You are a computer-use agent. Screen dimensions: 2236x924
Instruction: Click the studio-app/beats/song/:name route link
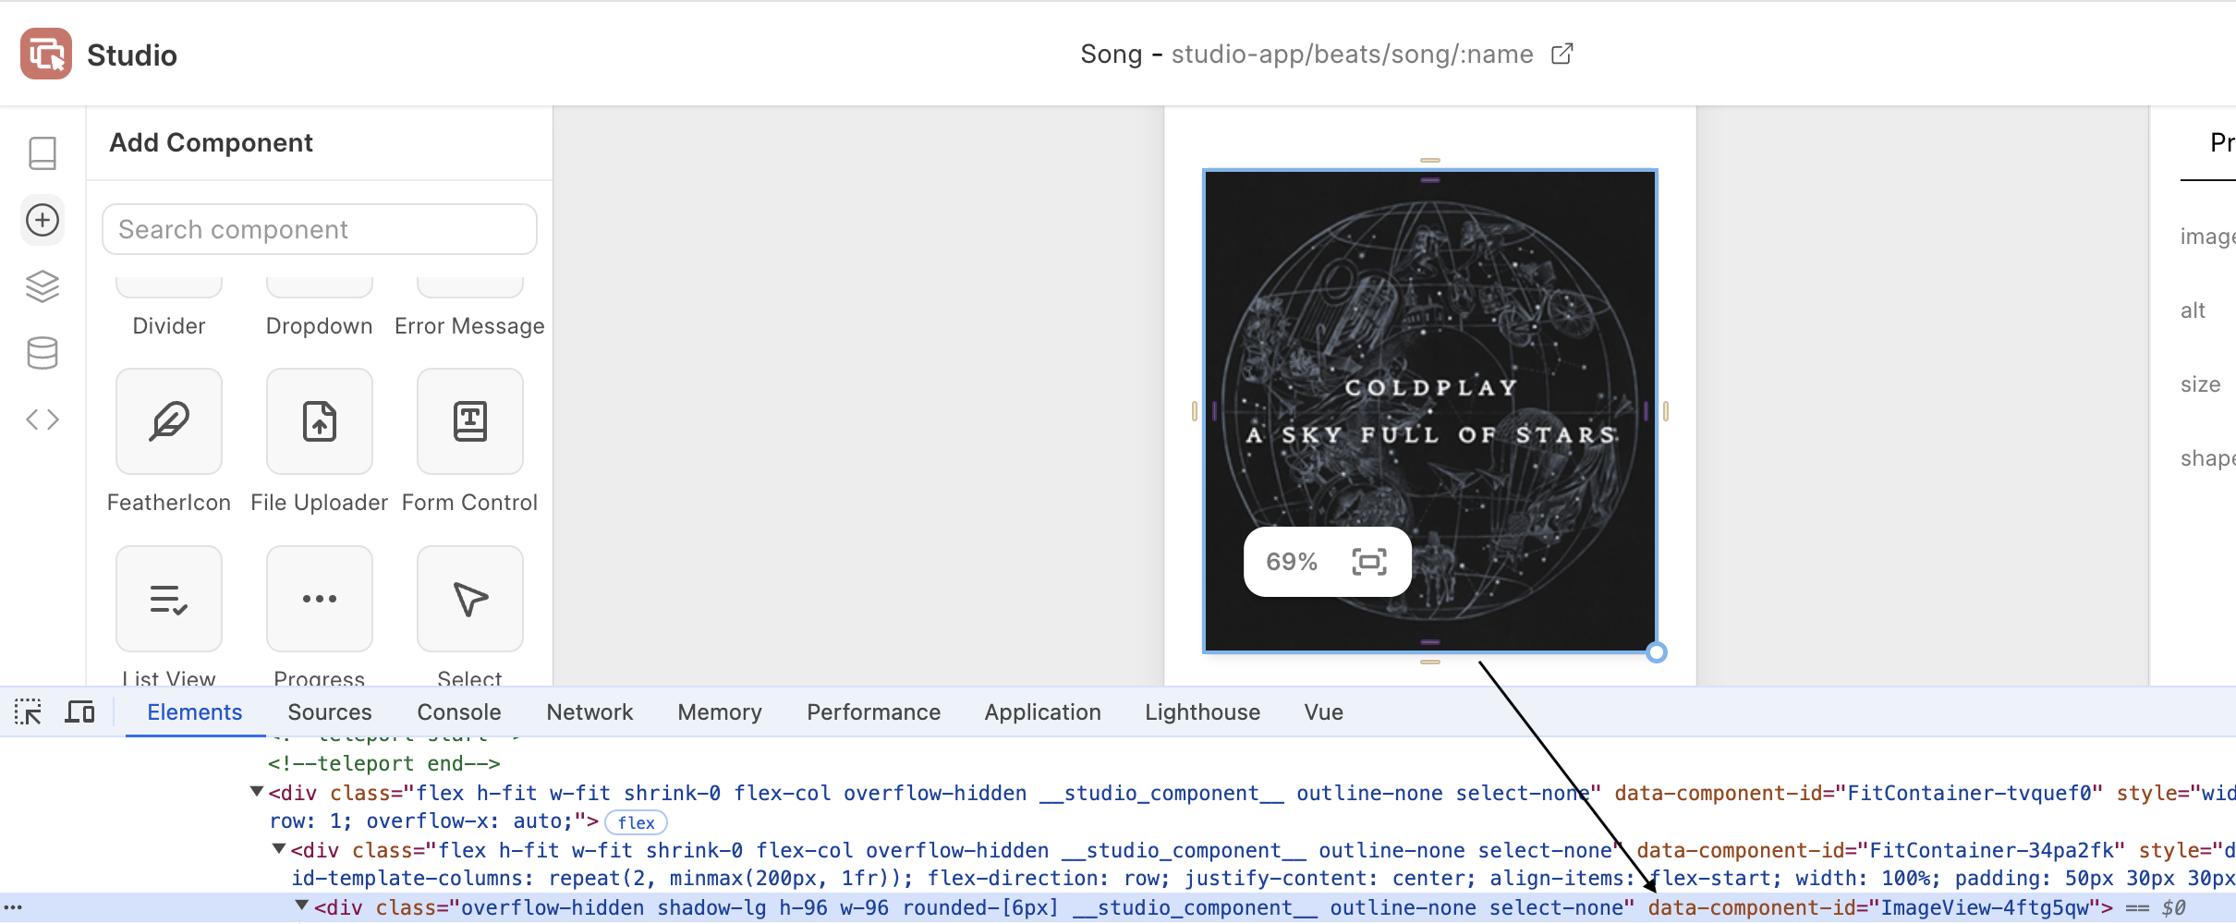(1353, 55)
